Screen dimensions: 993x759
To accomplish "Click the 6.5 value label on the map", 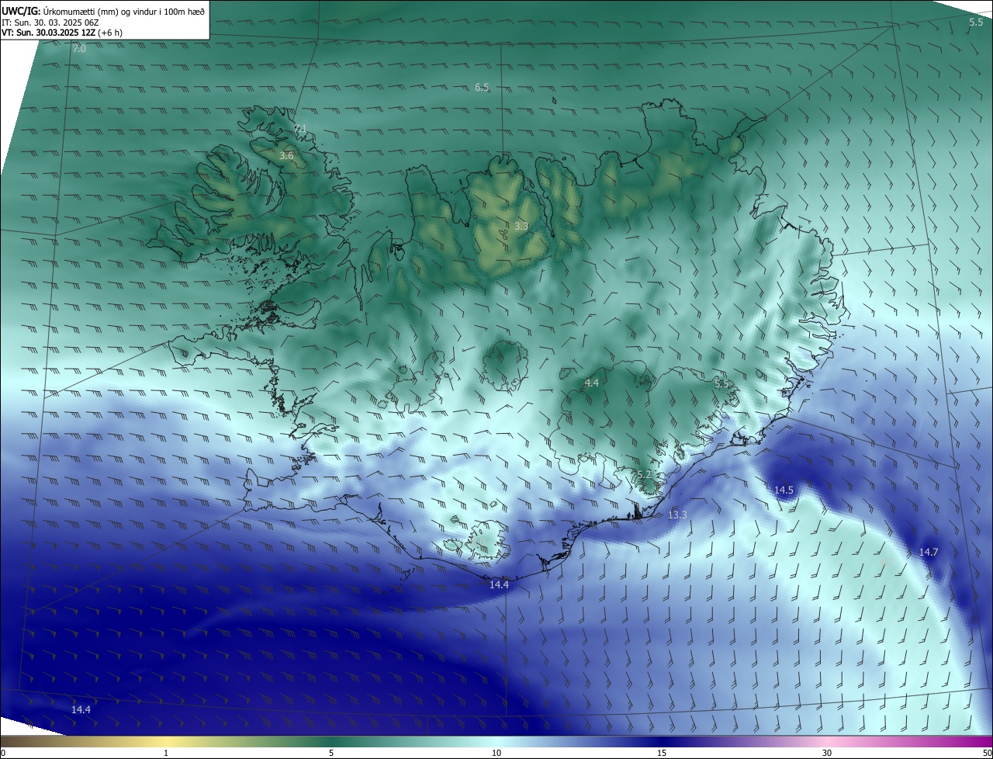I will coord(482,88).
